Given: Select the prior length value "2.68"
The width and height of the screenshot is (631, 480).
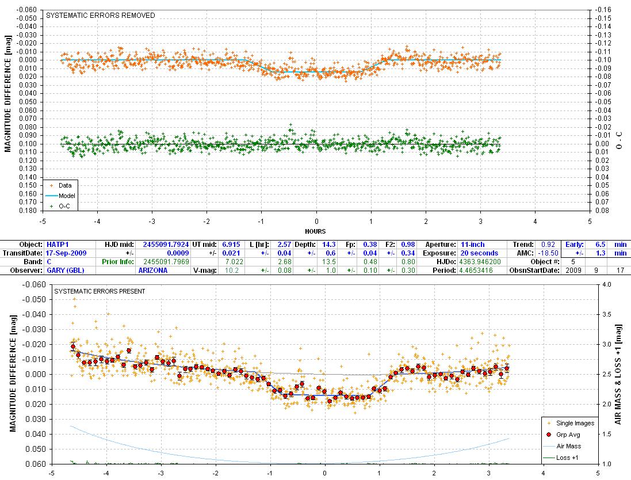Looking at the screenshot, I should click(x=284, y=262).
